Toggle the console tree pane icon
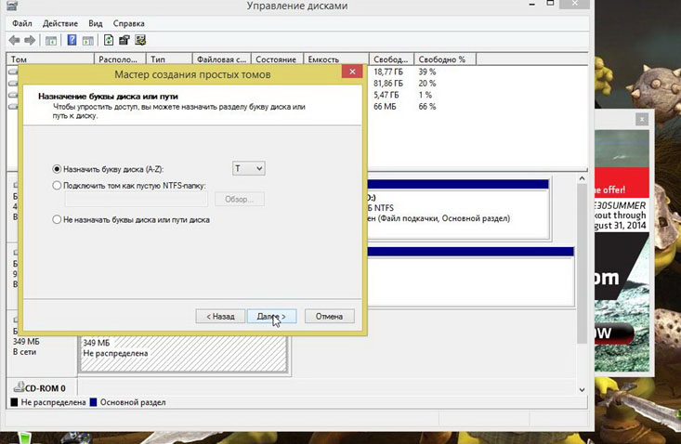 coord(51,41)
